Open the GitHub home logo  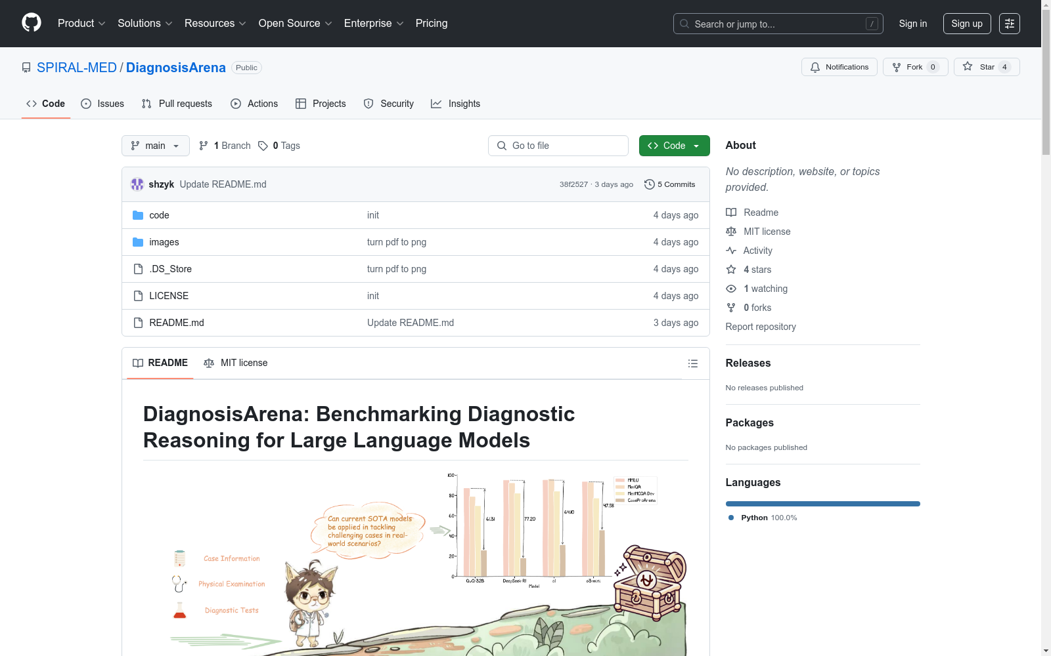point(32,23)
